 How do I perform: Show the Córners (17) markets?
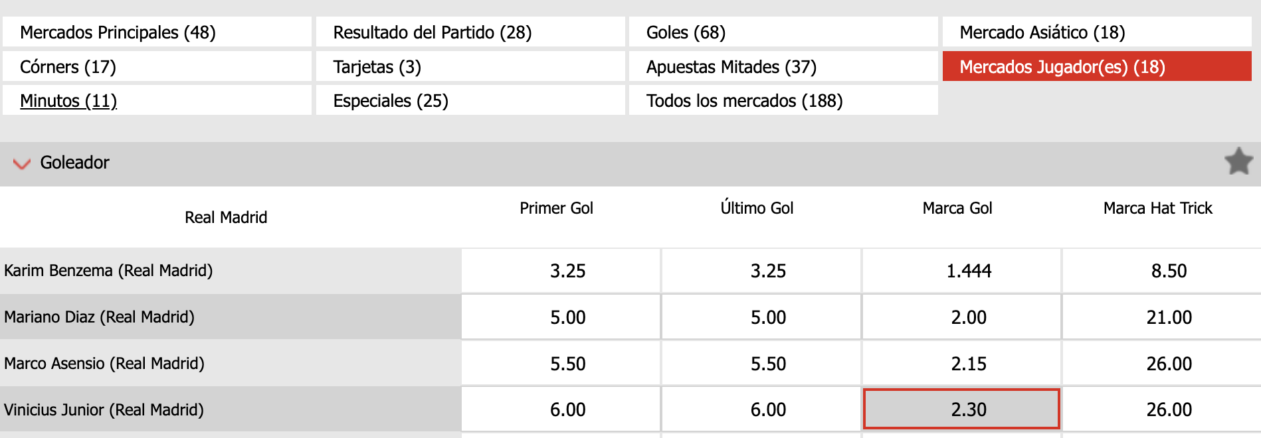[157, 67]
